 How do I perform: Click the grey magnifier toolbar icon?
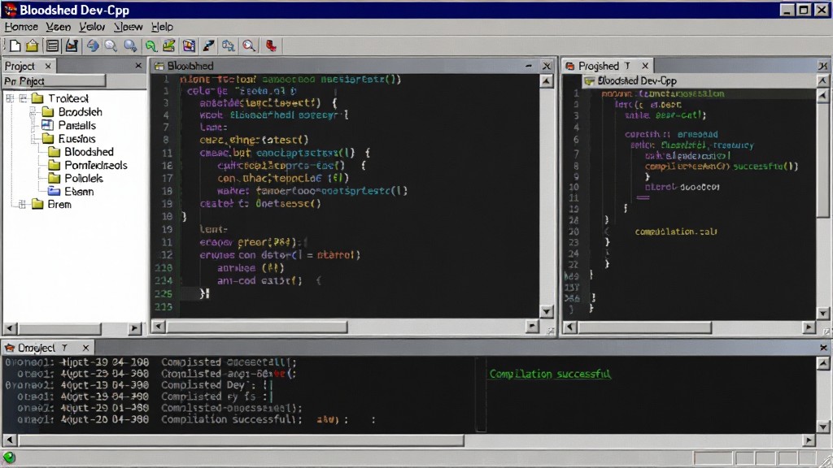(x=111, y=45)
